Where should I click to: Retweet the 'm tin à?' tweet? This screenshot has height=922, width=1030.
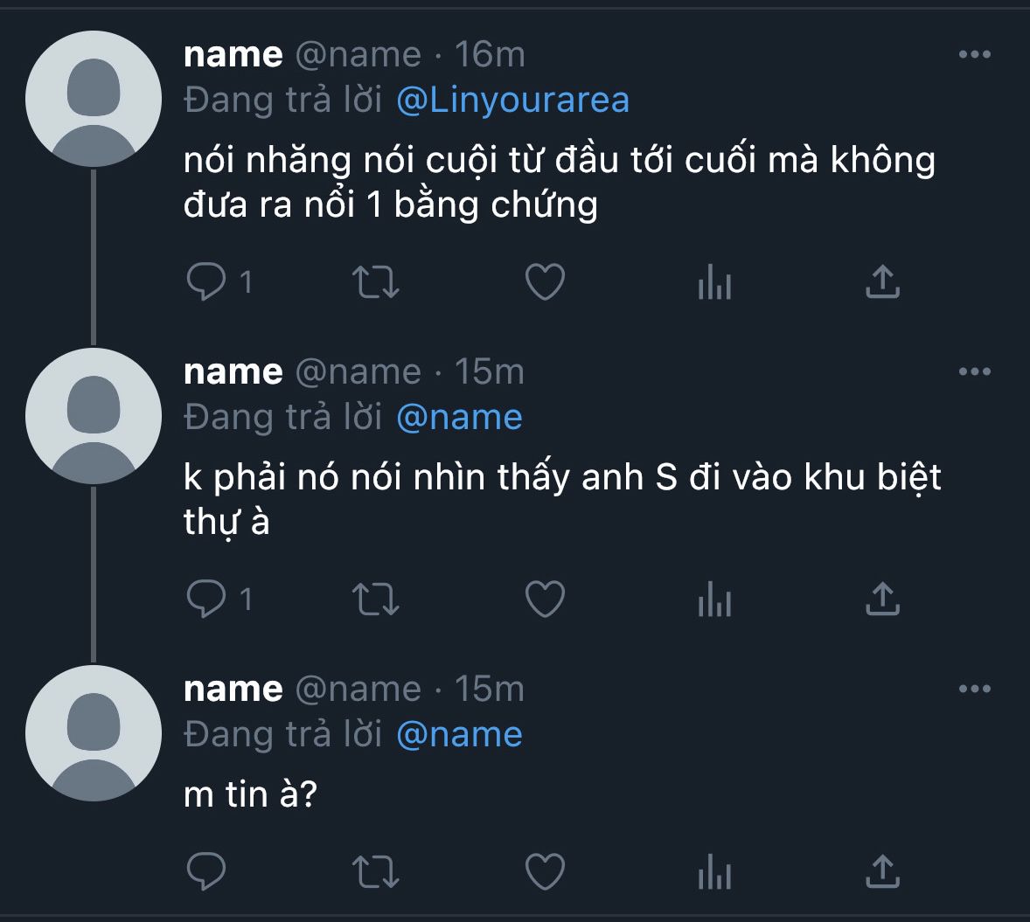tap(375, 870)
